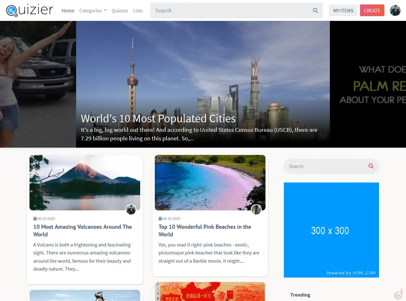
Task: Click calendar icon on Volcanoes card
Action: [x=35, y=219]
